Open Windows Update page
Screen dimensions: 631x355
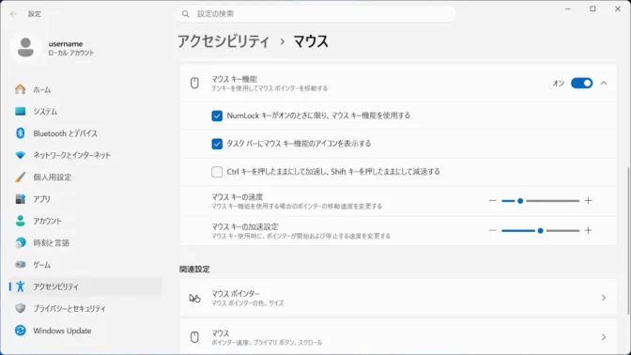(x=85, y=331)
